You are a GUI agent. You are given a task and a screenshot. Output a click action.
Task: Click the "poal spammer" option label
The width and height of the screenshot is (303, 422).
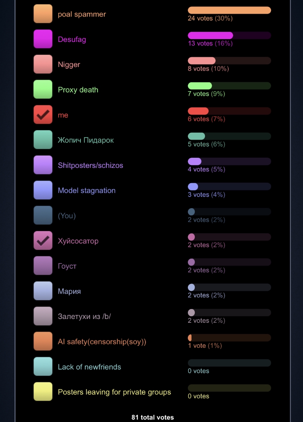(x=82, y=14)
